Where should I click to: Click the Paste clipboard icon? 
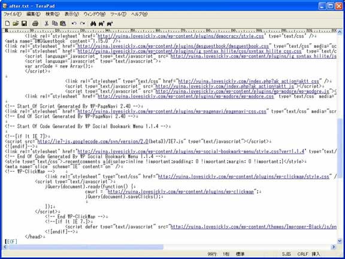[63, 23]
